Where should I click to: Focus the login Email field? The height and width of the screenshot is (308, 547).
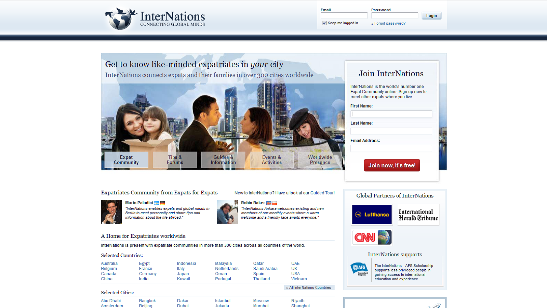344,16
